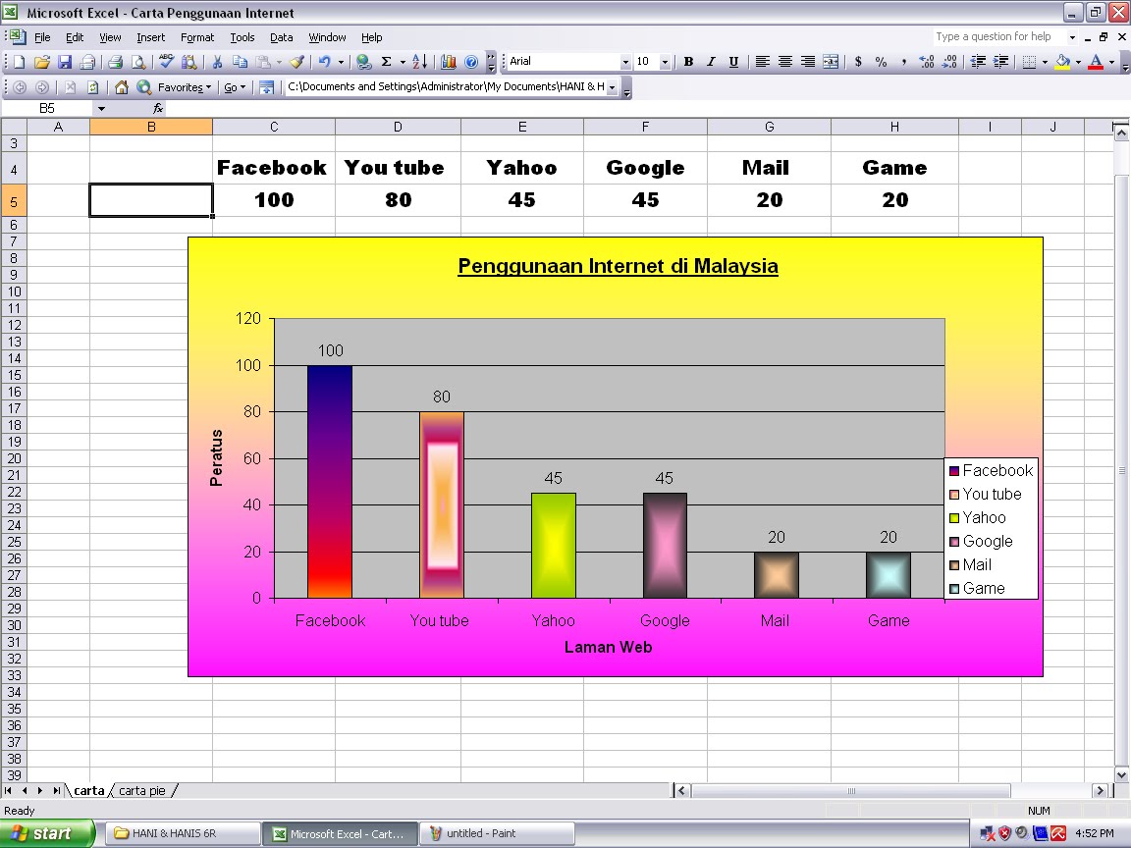Screen dimensions: 1131x848
Task: Click the Cut scissors icon
Action: (x=217, y=62)
